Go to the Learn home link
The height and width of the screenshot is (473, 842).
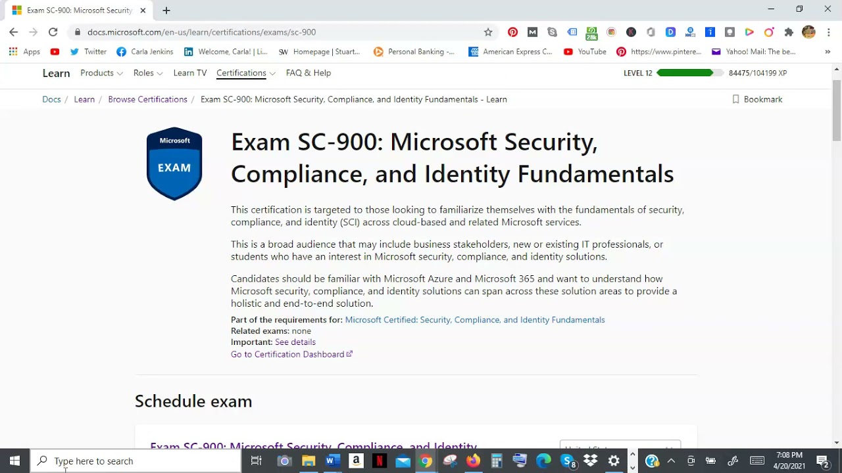coord(56,73)
